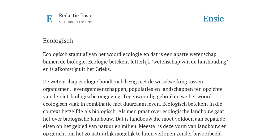The height and width of the screenshot is (136, 272).
Task: Click the word Grieks in first paragraph
Action: (x=103, y=69)
